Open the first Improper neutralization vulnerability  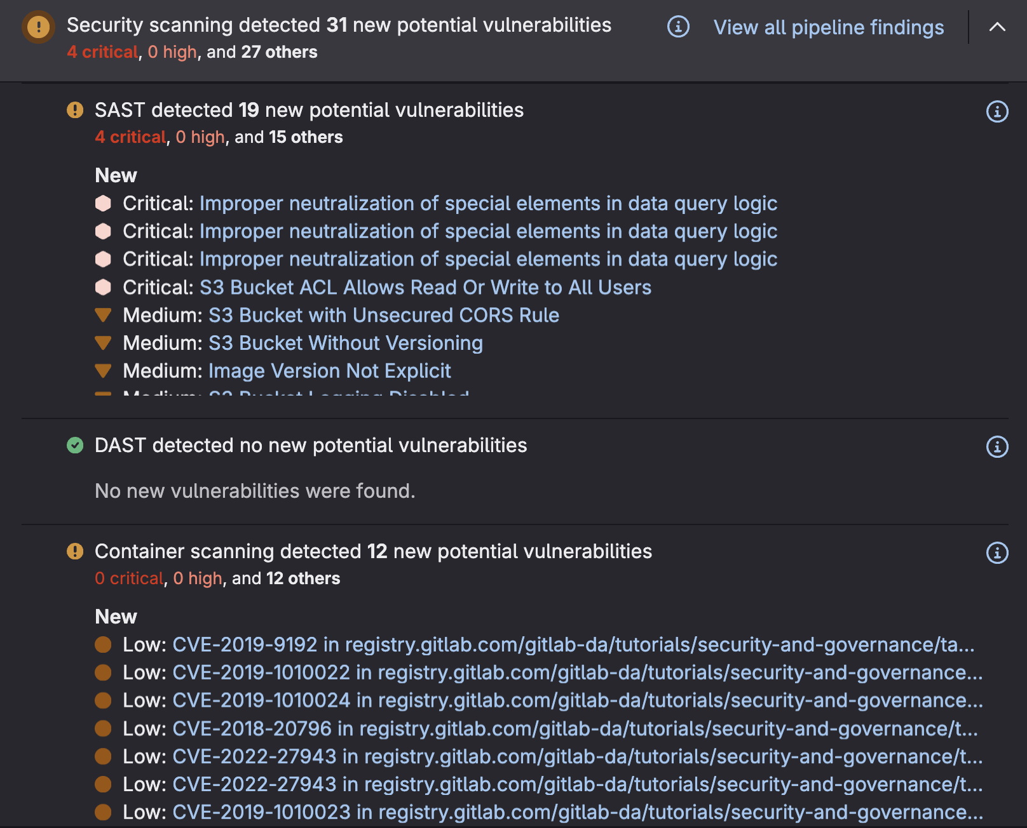tap(488, 203)
